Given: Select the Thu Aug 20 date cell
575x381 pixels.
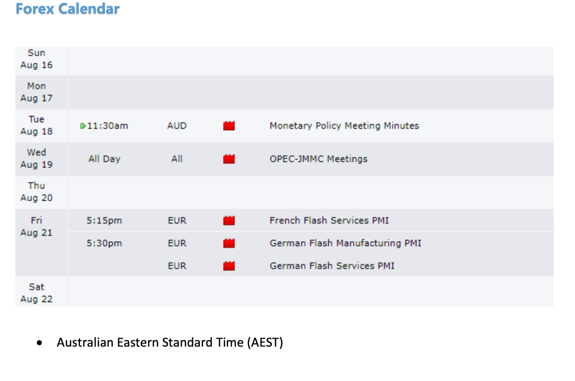Looking at the screenshot, I should (x=36, y=192).
